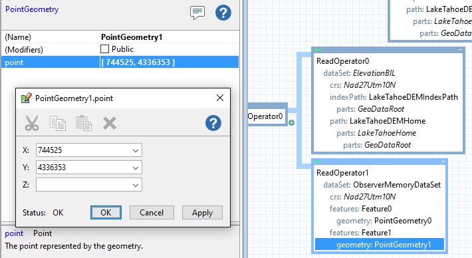The width and height of the screenshot is (472, 258).
Task: Select indexPath: LakeTahoeDEMIndexPath
Action: [x=394, y=97]
